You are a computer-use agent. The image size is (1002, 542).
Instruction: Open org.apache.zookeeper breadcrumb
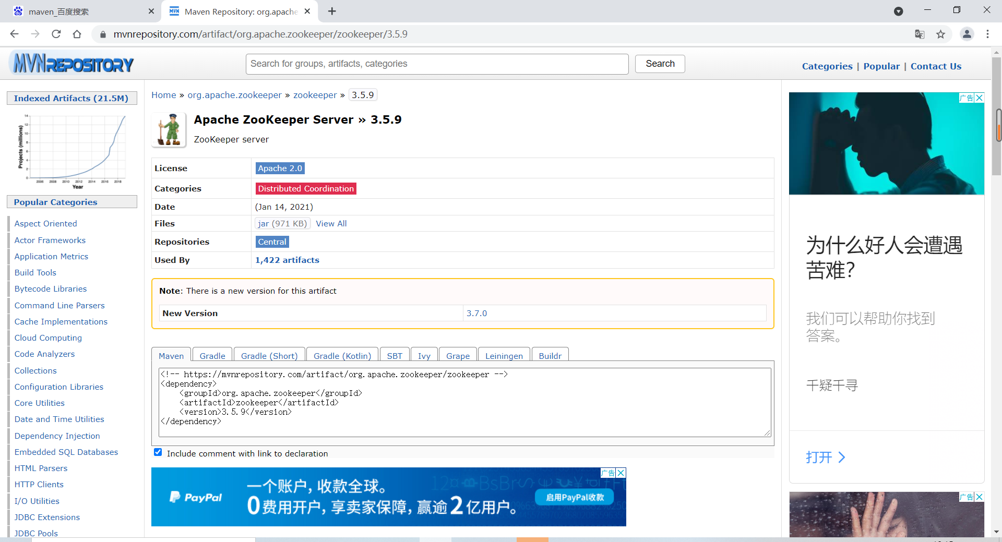(x=235, y=95)
